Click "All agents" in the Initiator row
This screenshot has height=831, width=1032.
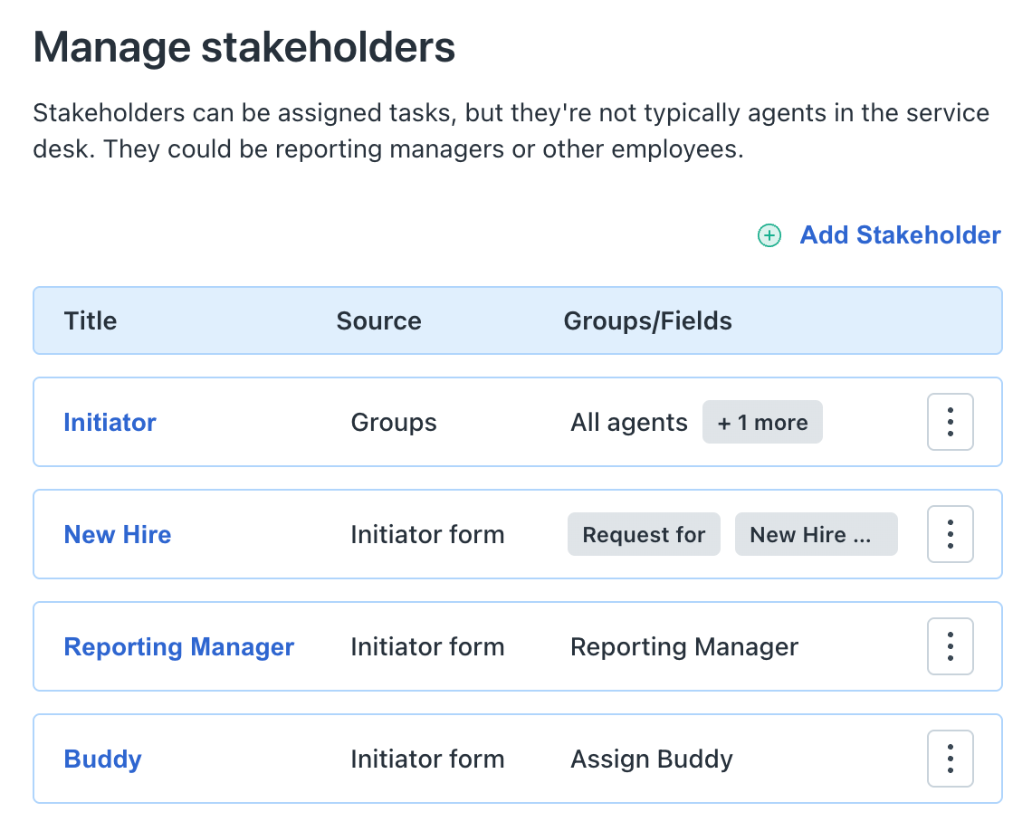point(629,423)
